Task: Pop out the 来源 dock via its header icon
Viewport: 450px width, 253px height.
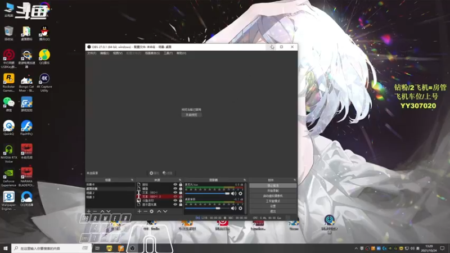Action: (x=180, y=180)
